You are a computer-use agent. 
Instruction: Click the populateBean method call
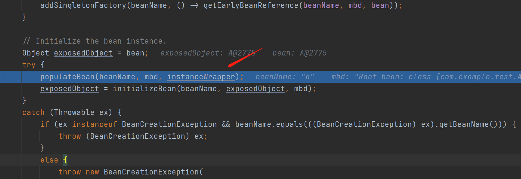click(x=67, y=77)
